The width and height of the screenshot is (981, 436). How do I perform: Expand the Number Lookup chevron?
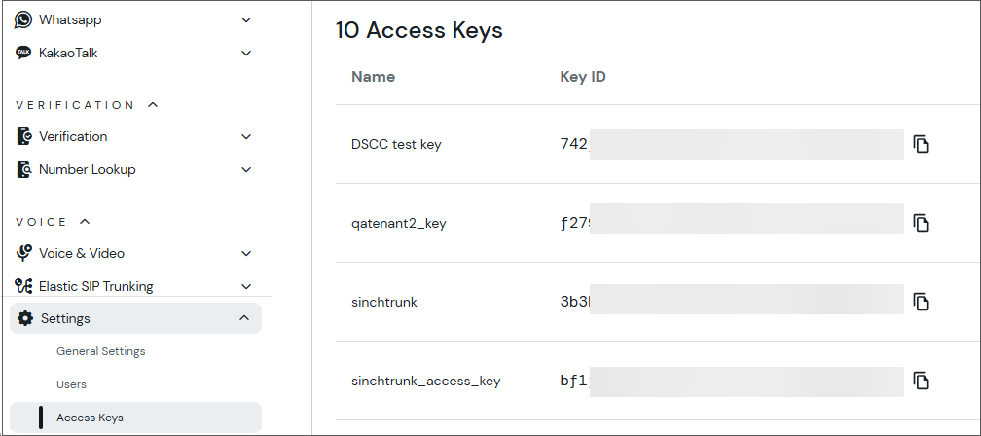246,169
